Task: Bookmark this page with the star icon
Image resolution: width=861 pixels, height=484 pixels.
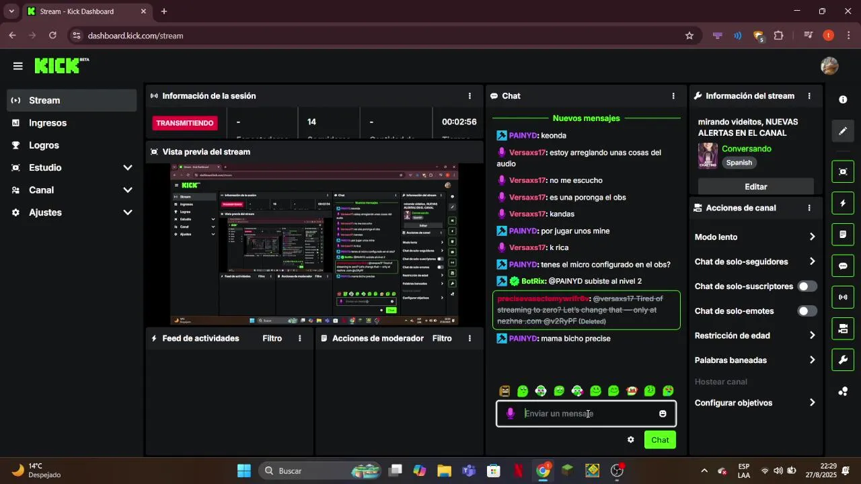Action: 689,36
